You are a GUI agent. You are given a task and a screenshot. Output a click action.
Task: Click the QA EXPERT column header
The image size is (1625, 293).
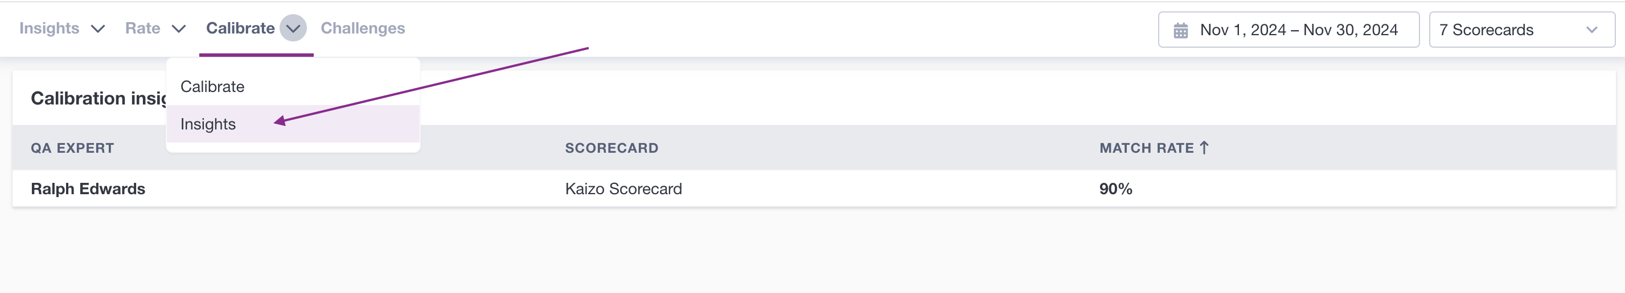click(72, 148)
